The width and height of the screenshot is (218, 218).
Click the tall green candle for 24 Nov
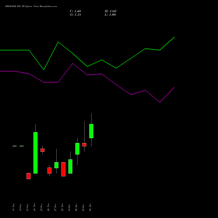pyautogui.click(x=35, y=153)
